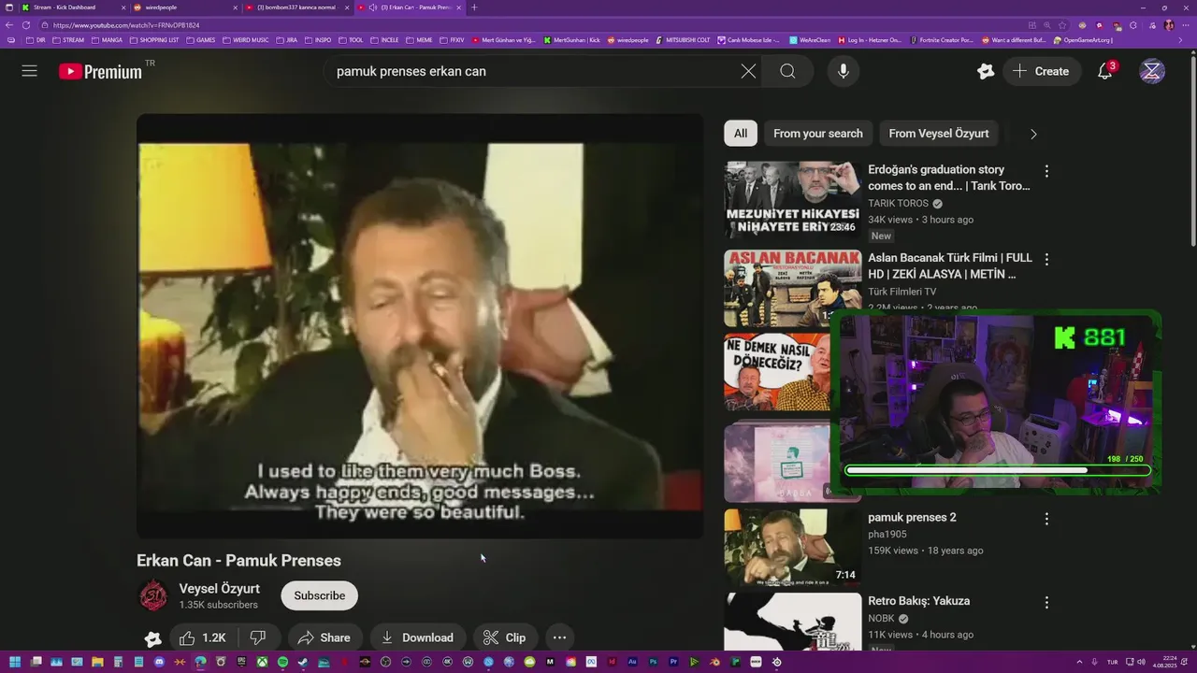Viewport: 1197px width, 673px height.
Task: Download the video
Action: [x=417, y=637]
